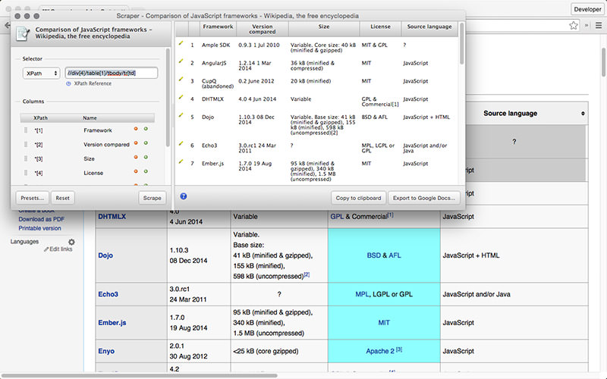The image size is (607, 379).
Task: Open the Ember.js article link
Action: click(112, 322)
